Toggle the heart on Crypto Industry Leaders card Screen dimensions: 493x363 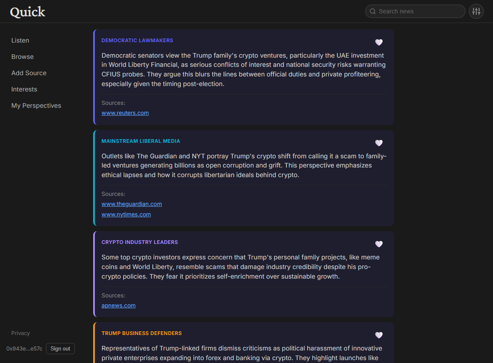pyautogui.click(x=379, y=244)
